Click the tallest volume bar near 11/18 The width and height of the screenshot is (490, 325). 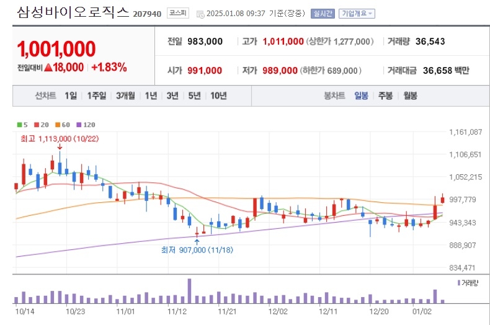tap(189, 291)
